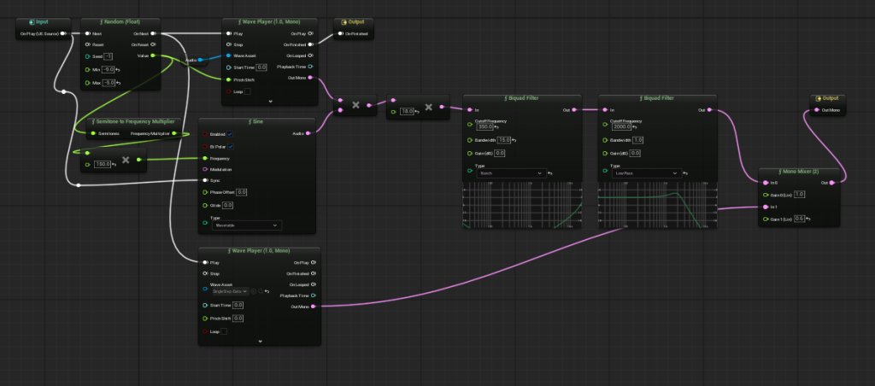This screenshot has width=875, height=386.
Task: Reset the Random node Max value
Action: coord(118,83)
